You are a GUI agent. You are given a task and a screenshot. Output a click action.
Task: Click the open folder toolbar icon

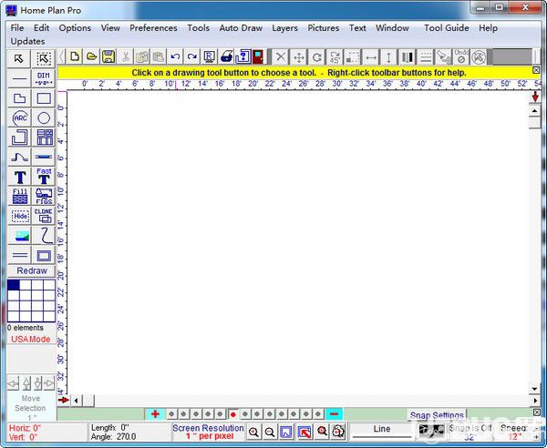[x=91, y=56]
